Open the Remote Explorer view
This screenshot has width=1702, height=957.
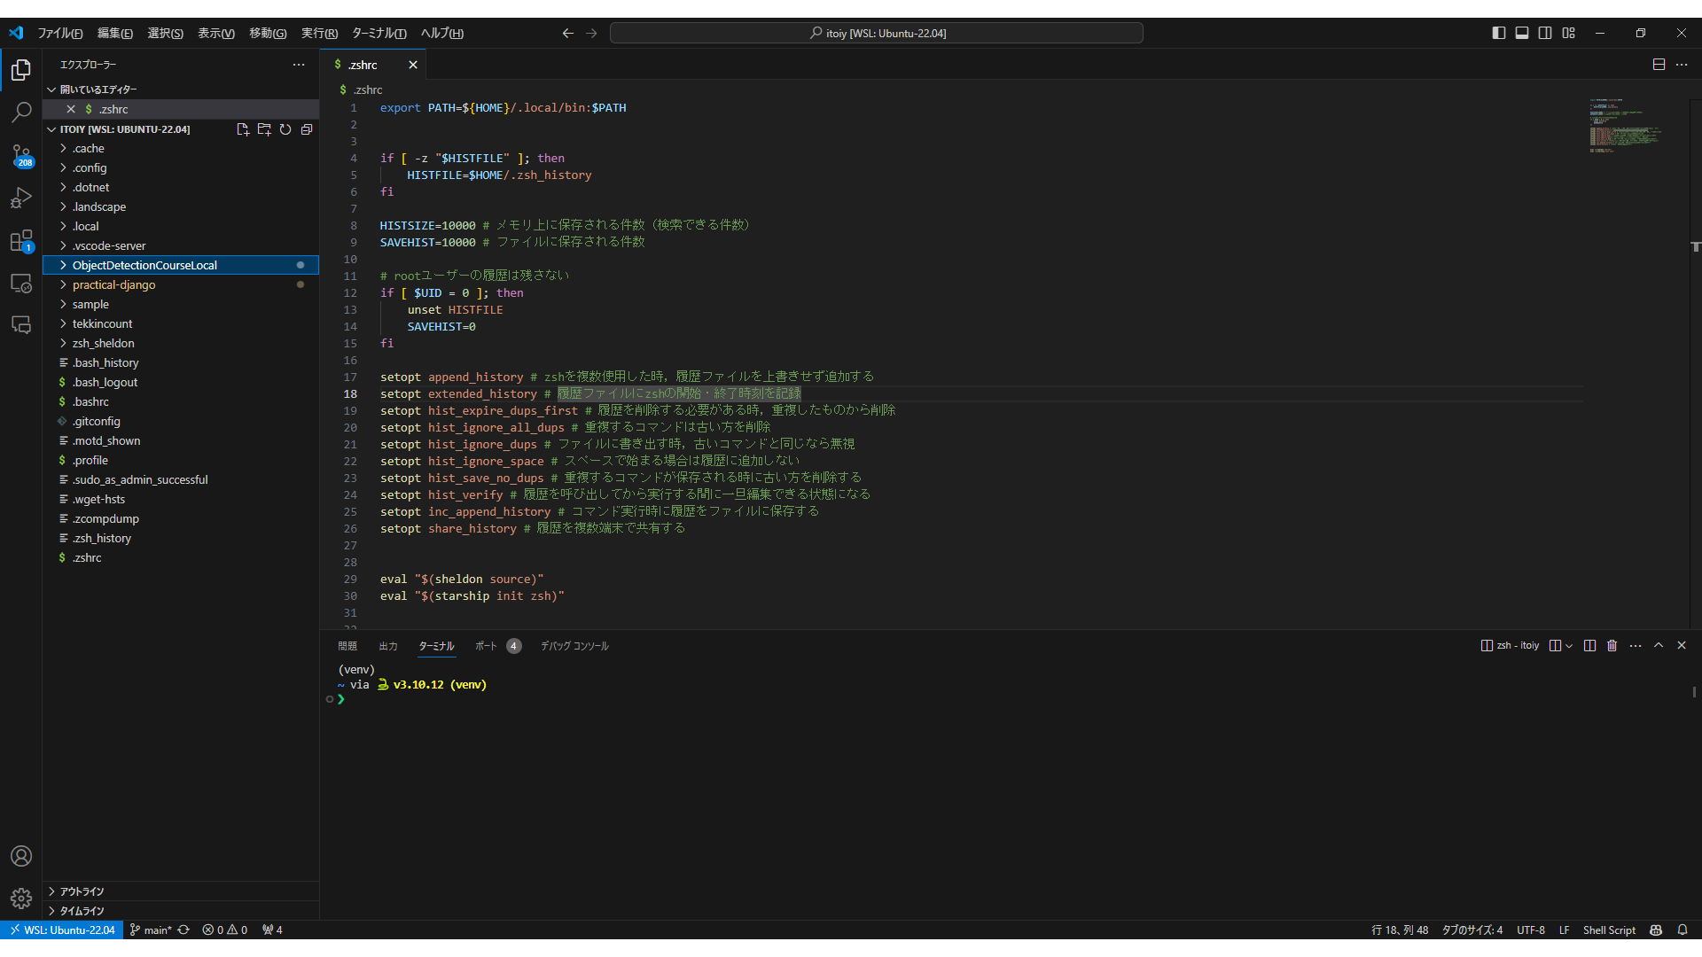(x=21, y=284)
